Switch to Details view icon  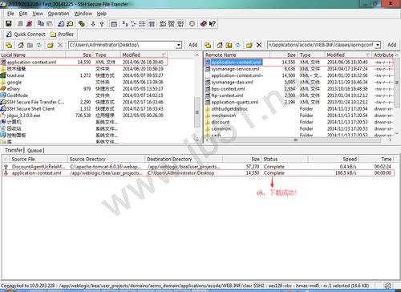point(152,23)
